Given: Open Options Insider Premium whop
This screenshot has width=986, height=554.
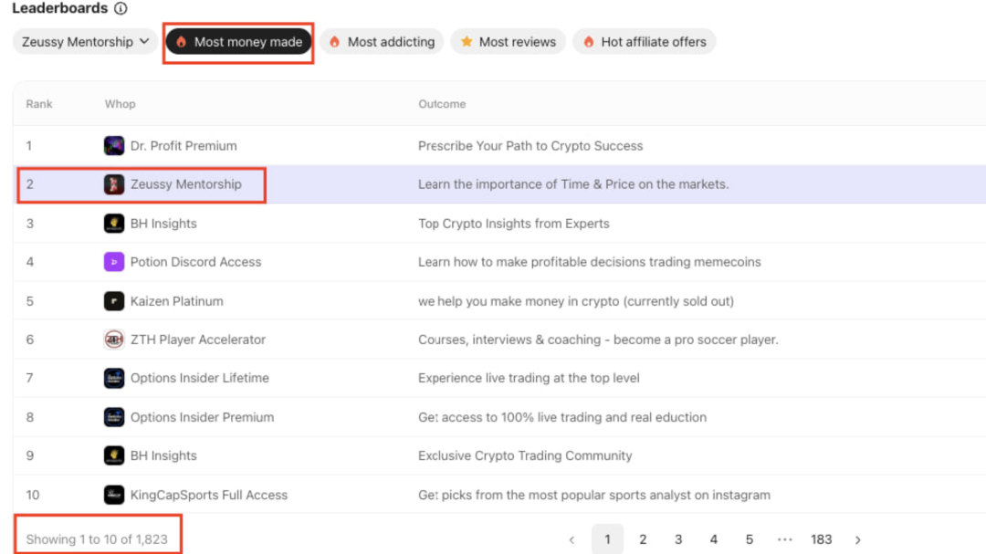Looking at the screenshot, I should click(203, 417).
